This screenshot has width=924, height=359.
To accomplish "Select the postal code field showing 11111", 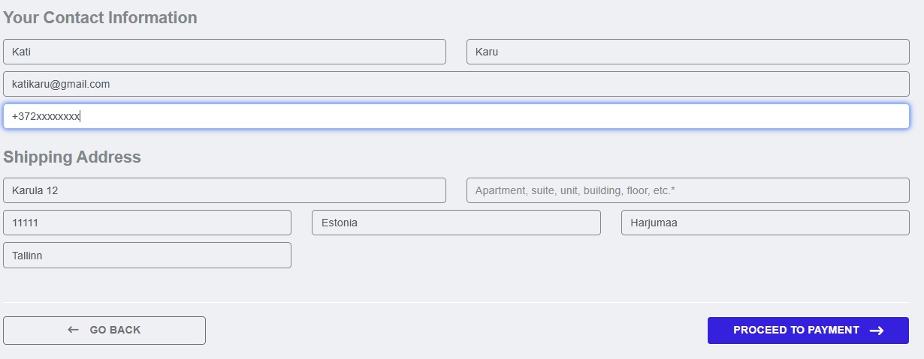I will [x=147, y=223].
